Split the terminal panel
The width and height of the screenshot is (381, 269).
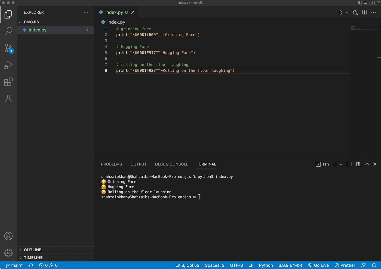(349, 164)
